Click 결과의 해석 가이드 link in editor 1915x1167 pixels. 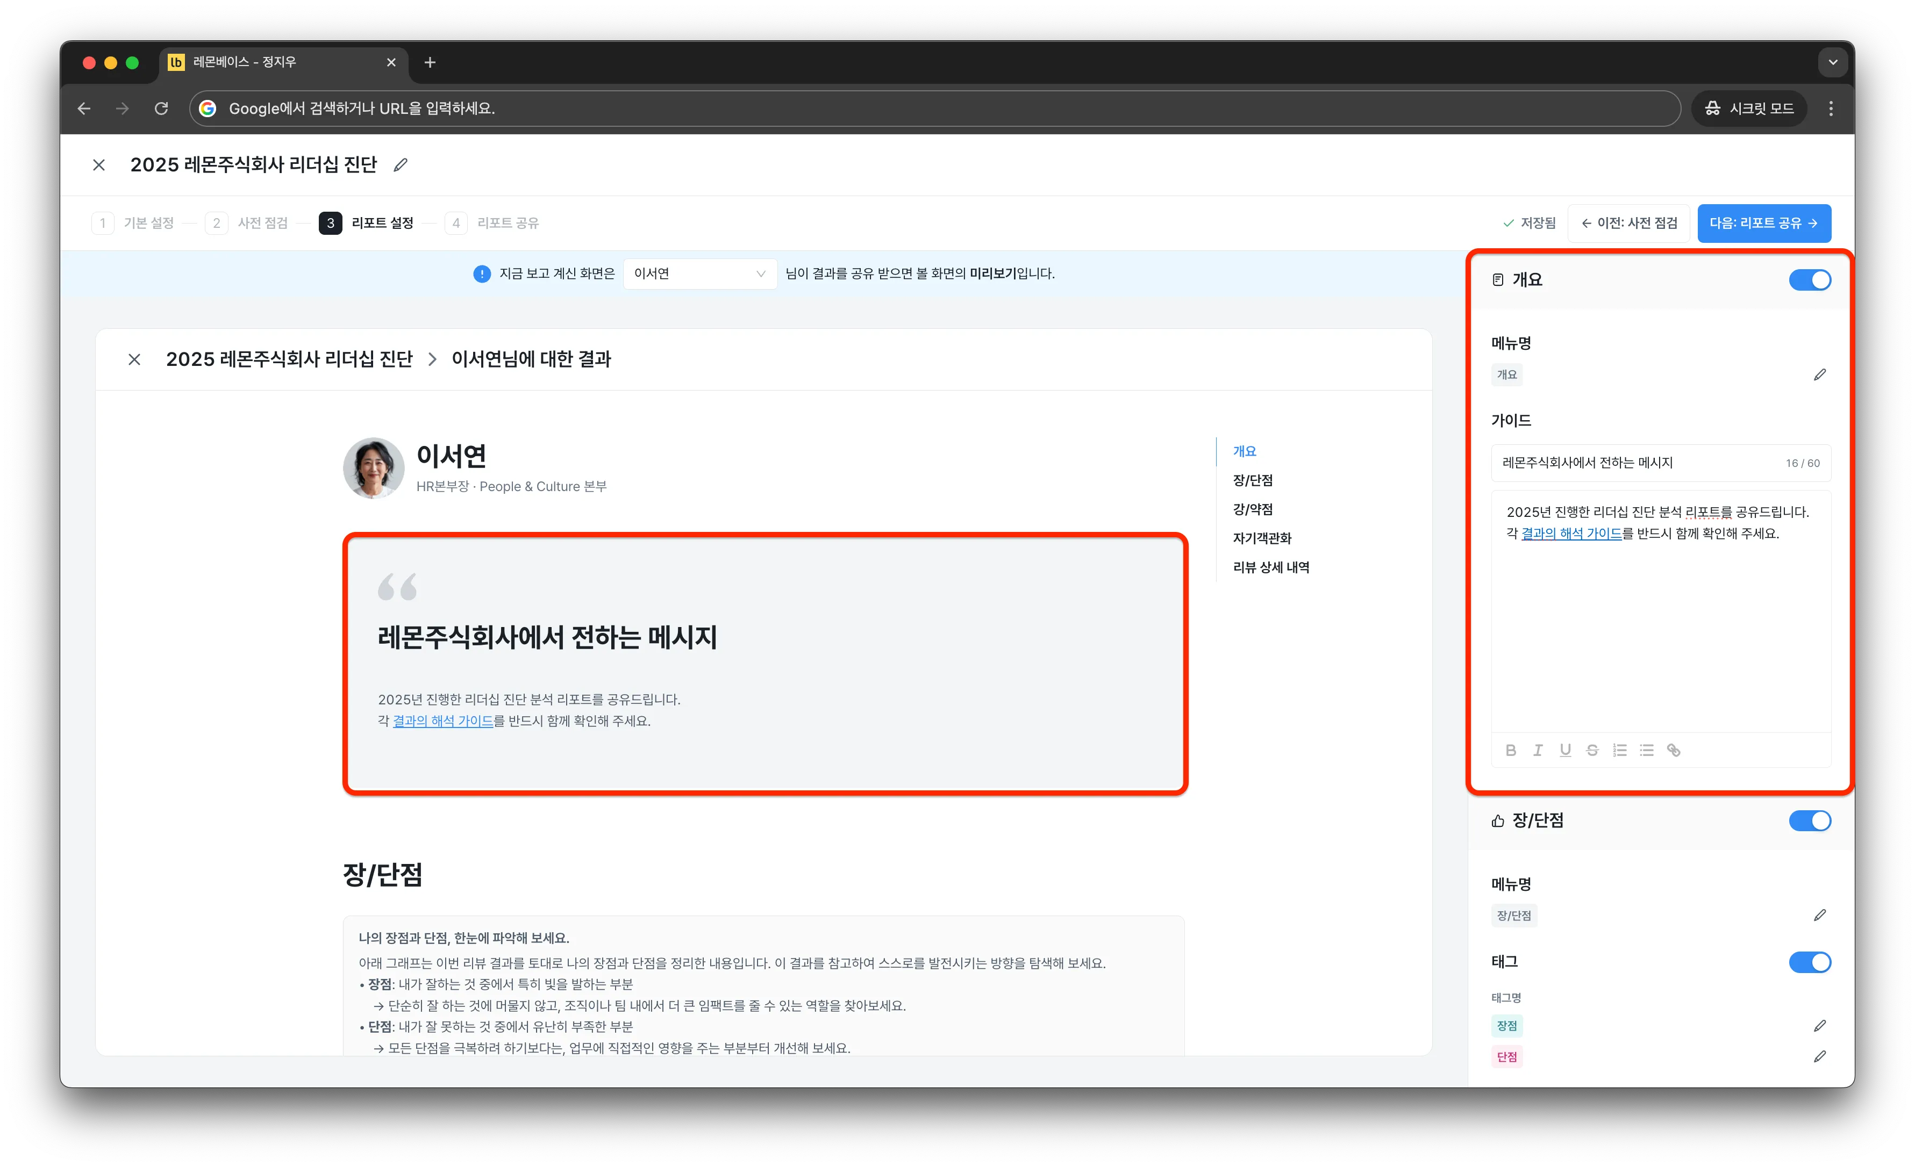tap(1571, 534)
